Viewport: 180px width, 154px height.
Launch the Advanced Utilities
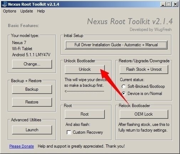(32, 130)
